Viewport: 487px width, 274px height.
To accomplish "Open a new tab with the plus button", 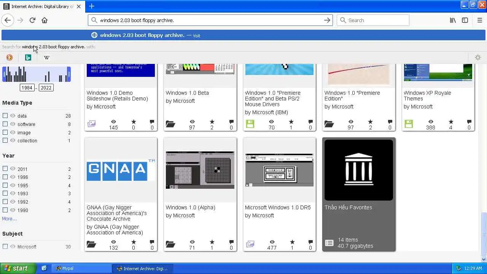I will click(x=92, y=6).
